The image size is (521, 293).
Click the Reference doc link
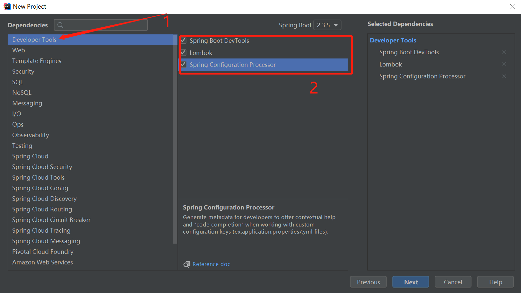[211, 264]
